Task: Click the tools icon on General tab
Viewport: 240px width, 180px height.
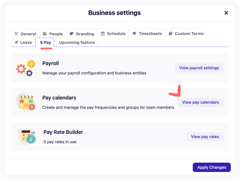Action: 16,34
